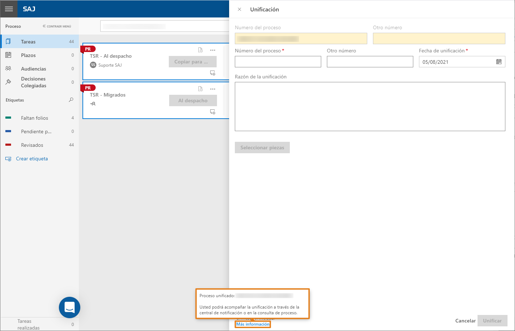
Task: Select Faltan folios tag
Action: click(x=39, y=118)
